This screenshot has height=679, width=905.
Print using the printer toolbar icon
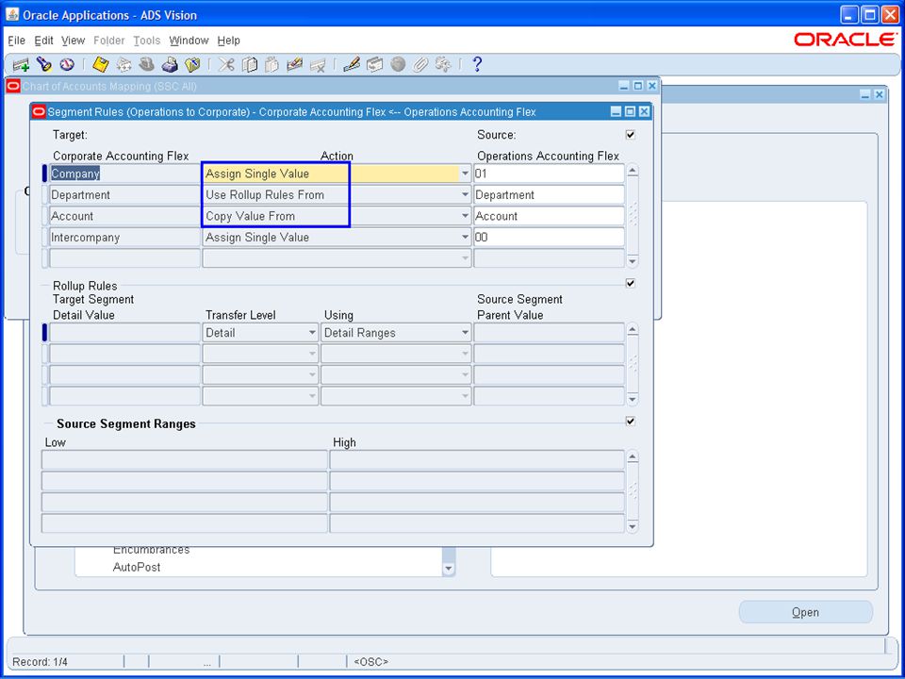pos(170,65)
